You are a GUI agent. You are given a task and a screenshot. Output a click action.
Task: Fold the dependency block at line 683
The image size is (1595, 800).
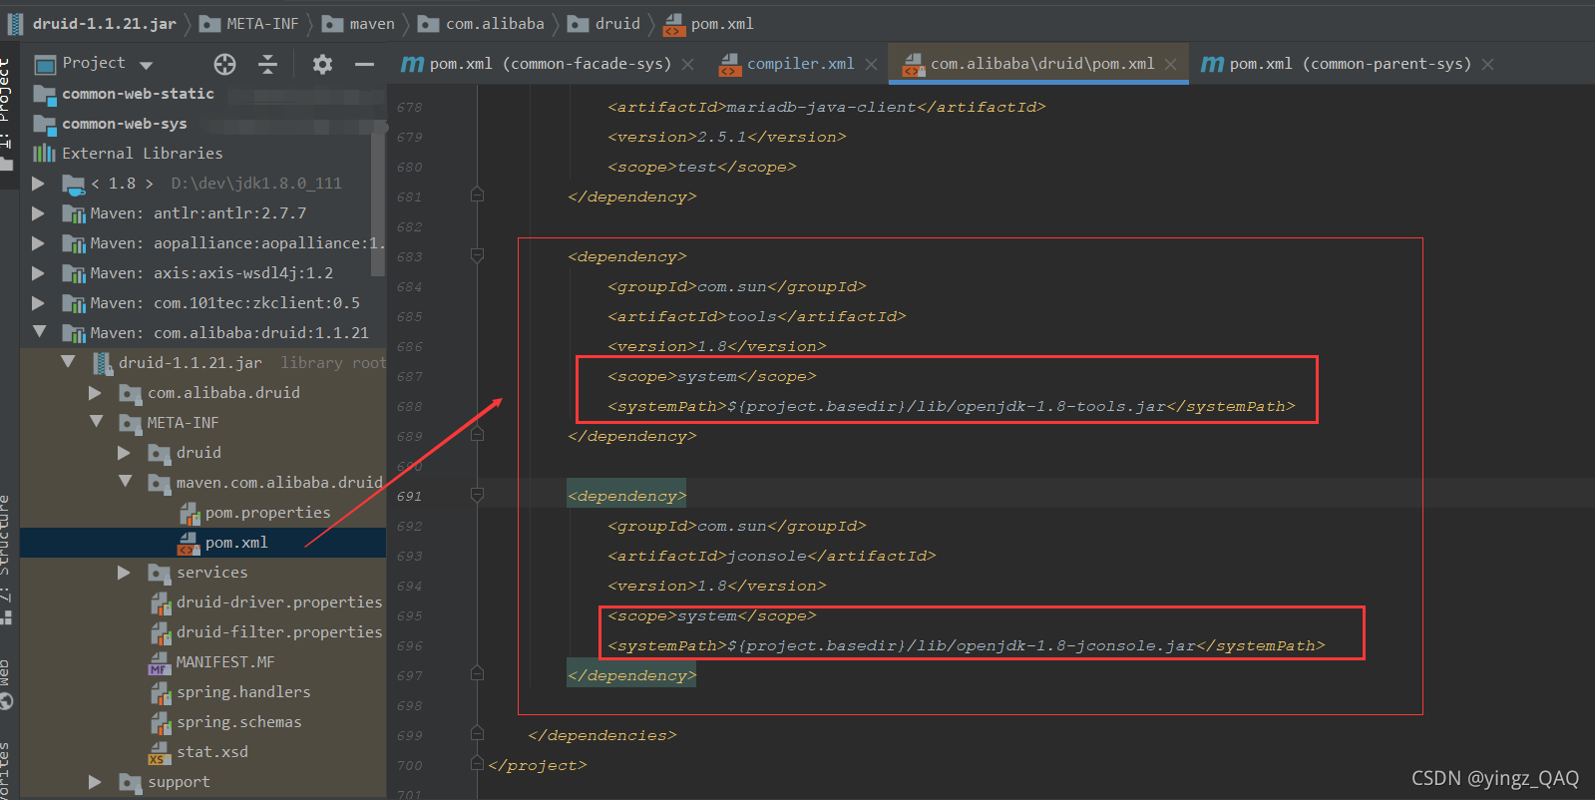pyautogui.click(x=478, y=255)
